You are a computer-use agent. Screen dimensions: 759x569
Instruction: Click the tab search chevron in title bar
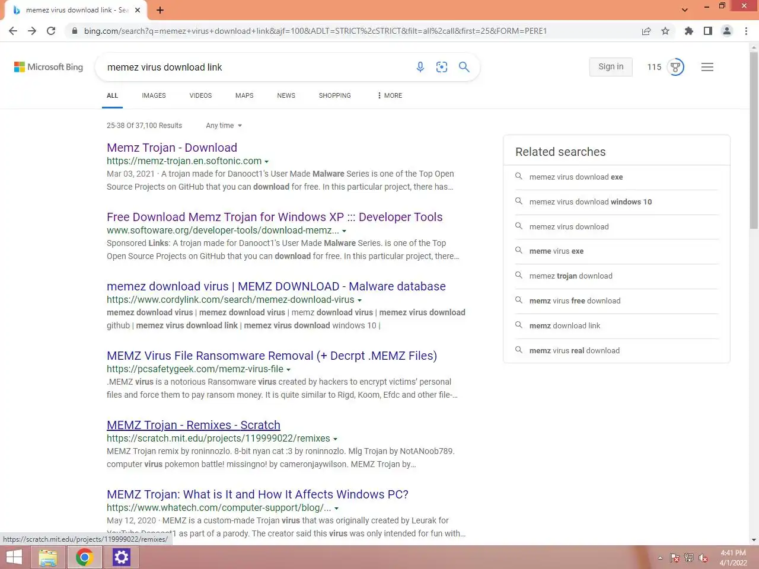pos(685,10)
